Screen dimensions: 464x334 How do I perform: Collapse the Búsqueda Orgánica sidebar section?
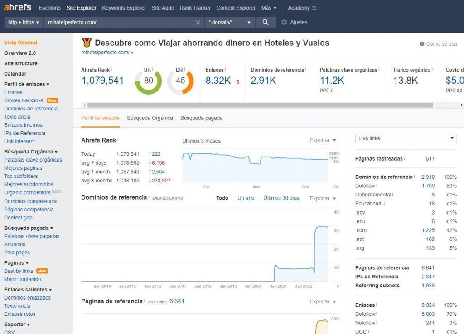point(31,152)
